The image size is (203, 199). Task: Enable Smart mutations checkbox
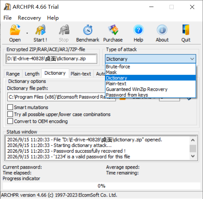[10, 107]
